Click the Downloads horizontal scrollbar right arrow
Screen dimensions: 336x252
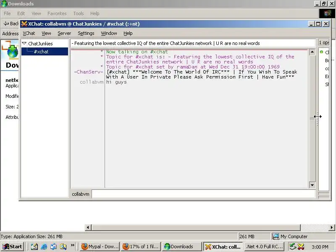point(332,227)
